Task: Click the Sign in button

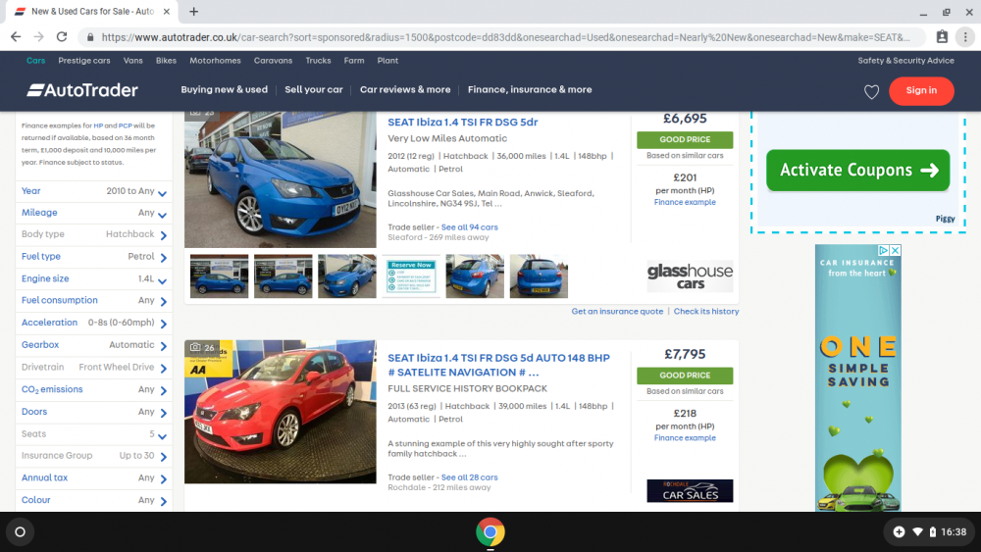Action: click(x=921, y=90)
